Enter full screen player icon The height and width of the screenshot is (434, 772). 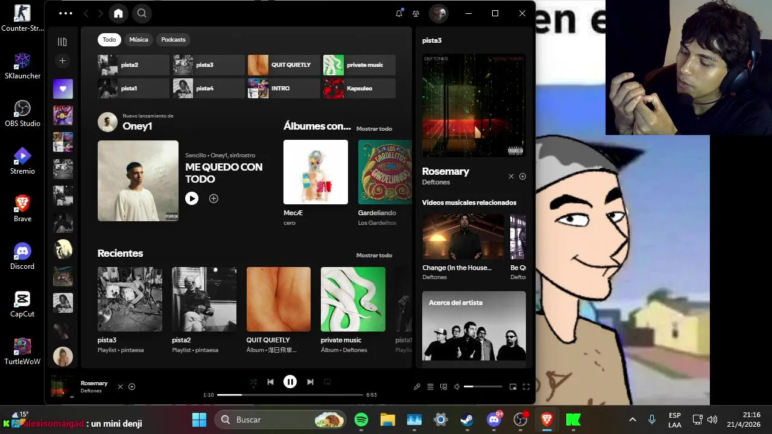click(526, 386)
